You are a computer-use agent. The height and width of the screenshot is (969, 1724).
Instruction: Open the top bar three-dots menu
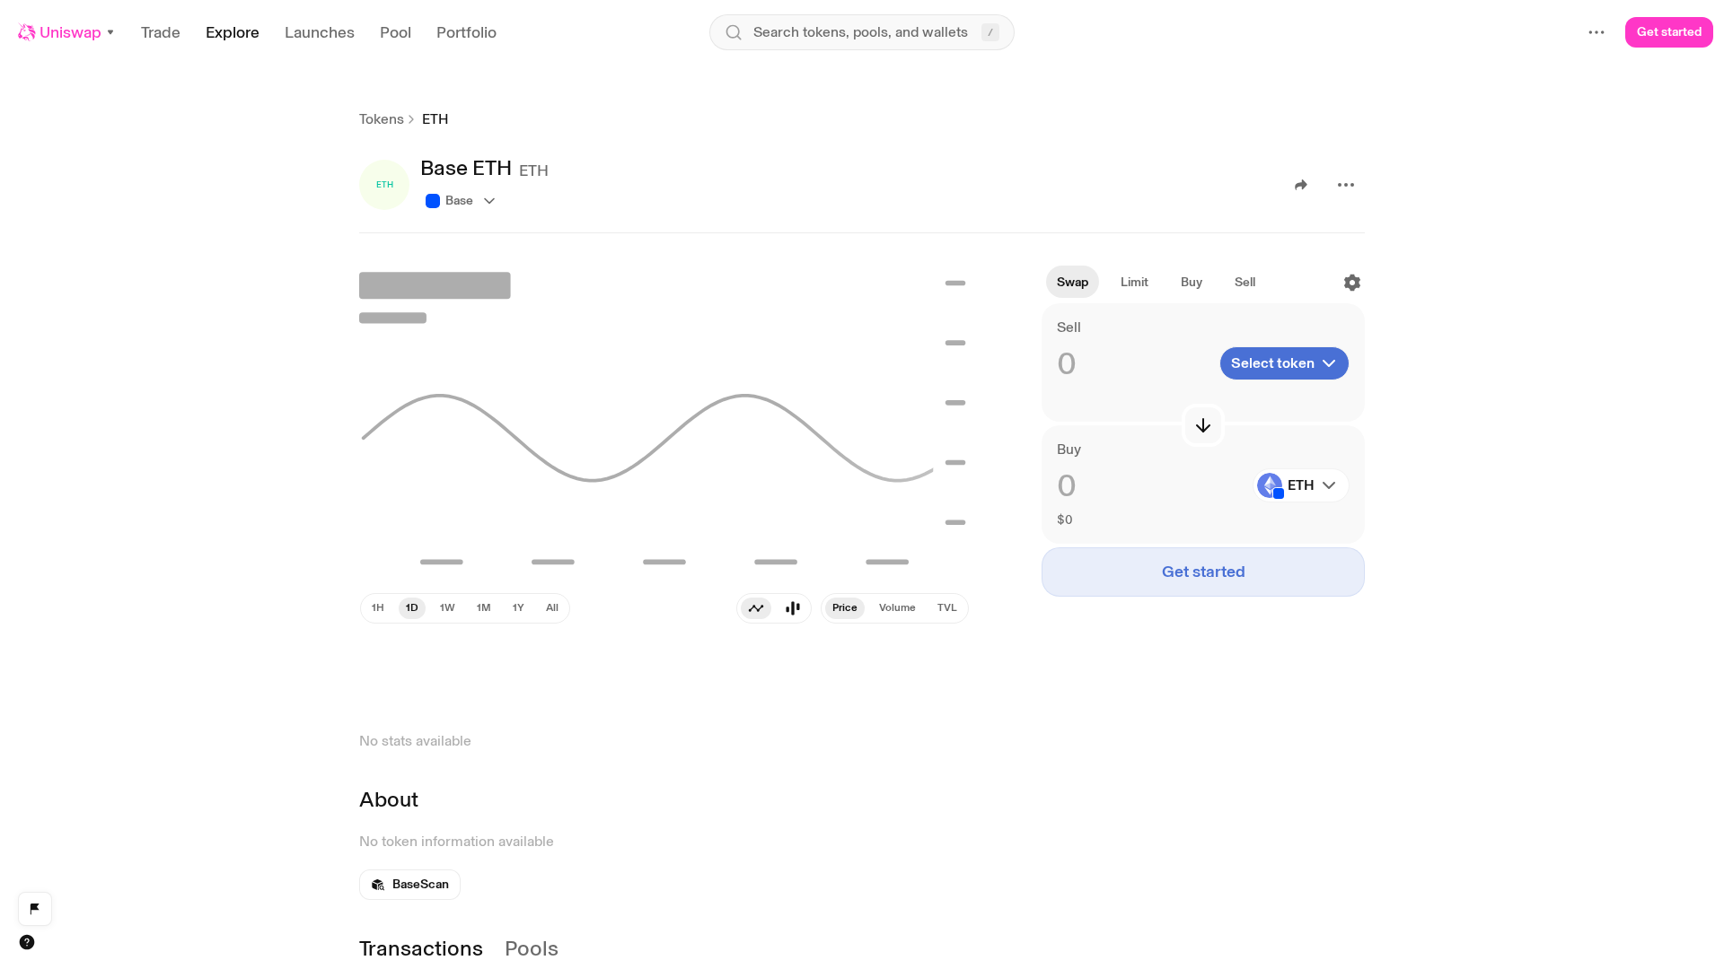[1596, 32]
